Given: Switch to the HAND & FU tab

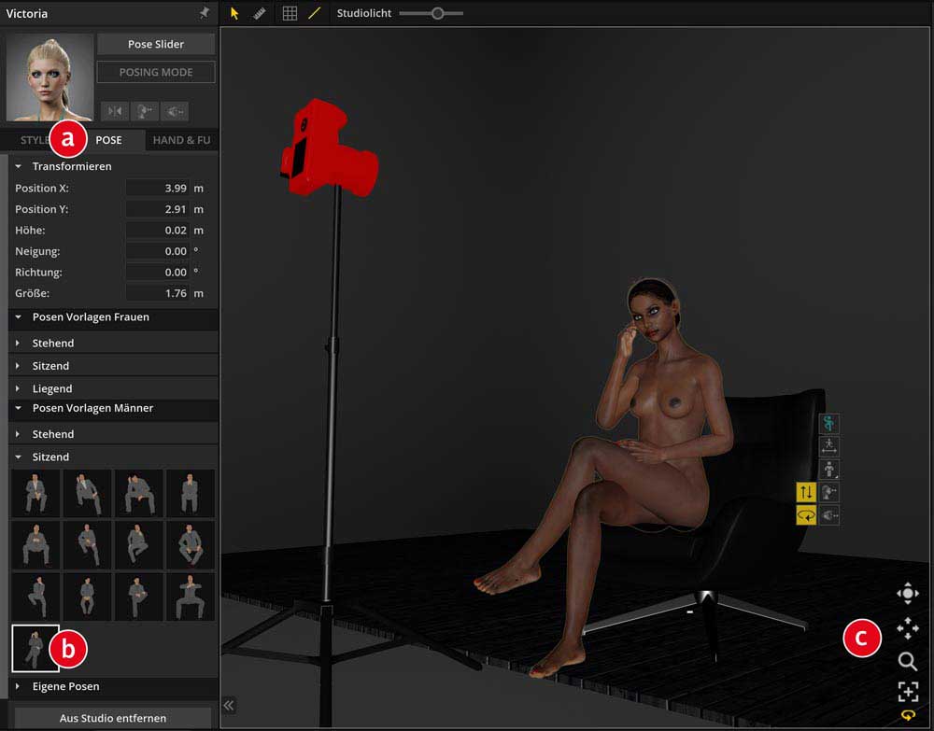Looking at the screenshot, I should point(181,140).
